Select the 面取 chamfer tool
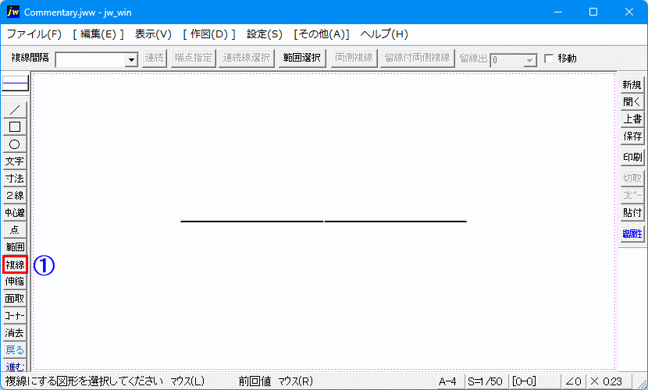The height and width of the screenshot is (390, 648). (x=15, y=299)
